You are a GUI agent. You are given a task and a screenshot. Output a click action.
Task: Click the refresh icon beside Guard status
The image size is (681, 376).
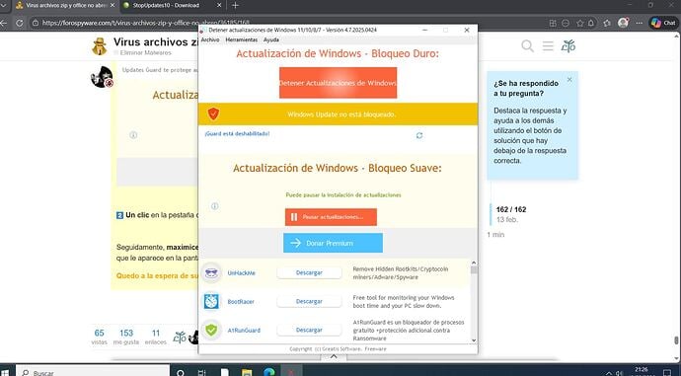419,135
